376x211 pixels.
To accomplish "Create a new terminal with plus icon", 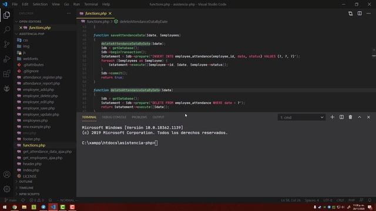I will (332, 117).
